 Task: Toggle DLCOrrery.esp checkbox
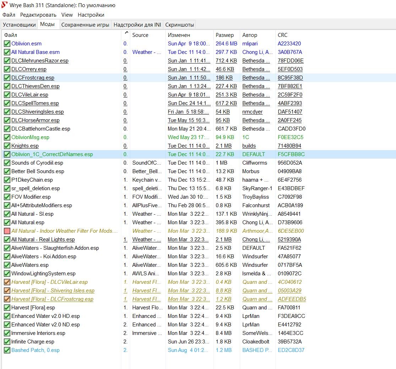click(7, 69)
